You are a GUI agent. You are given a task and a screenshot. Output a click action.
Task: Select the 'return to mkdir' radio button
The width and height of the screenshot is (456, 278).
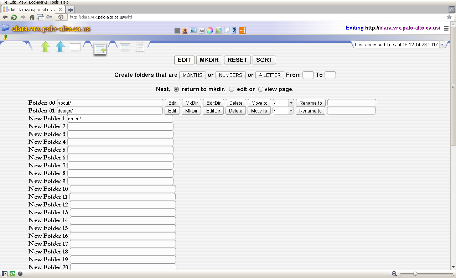(x=176, y=89)
